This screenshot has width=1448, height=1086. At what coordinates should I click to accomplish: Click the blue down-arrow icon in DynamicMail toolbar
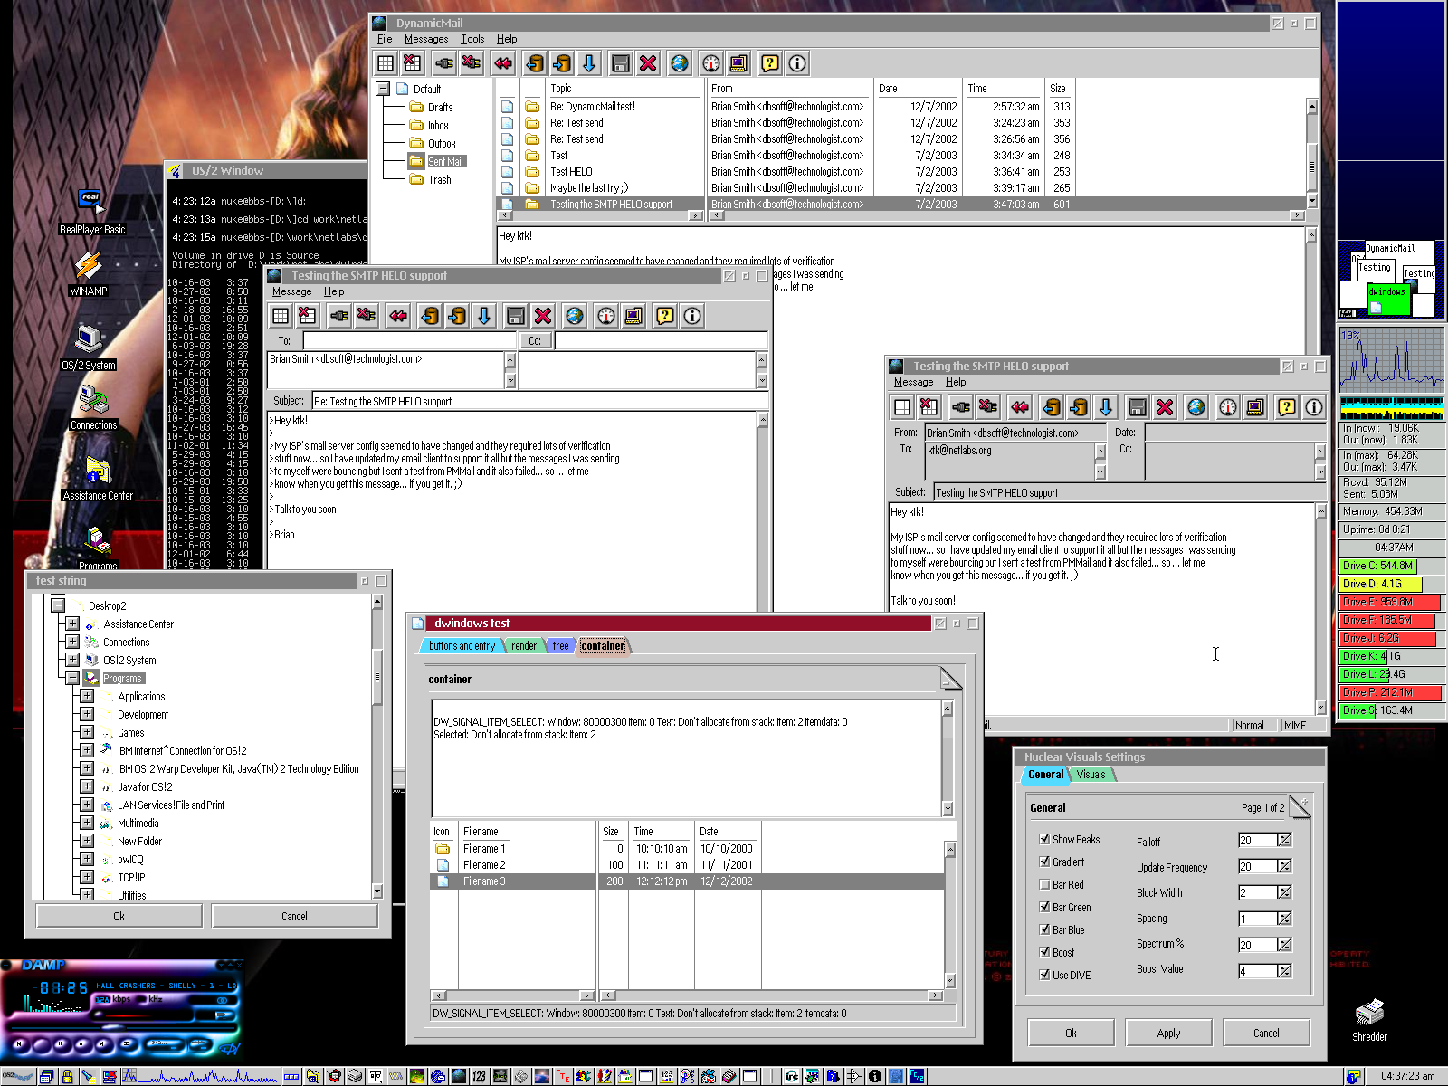coord(589,63)
